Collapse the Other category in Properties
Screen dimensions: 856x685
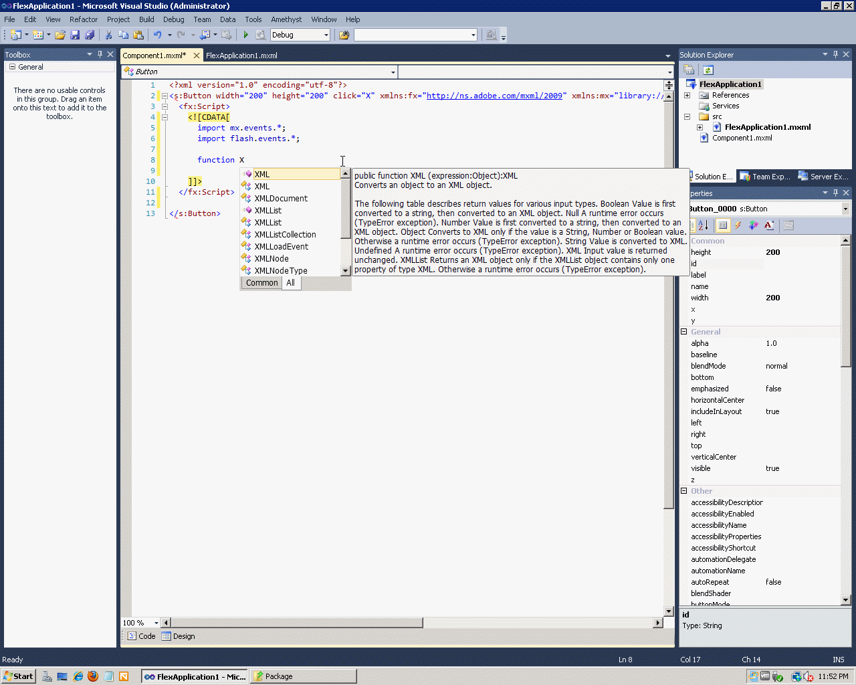(684, 491)
